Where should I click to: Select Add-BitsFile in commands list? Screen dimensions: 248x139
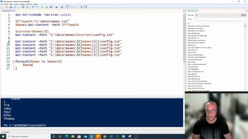[192, 45]
